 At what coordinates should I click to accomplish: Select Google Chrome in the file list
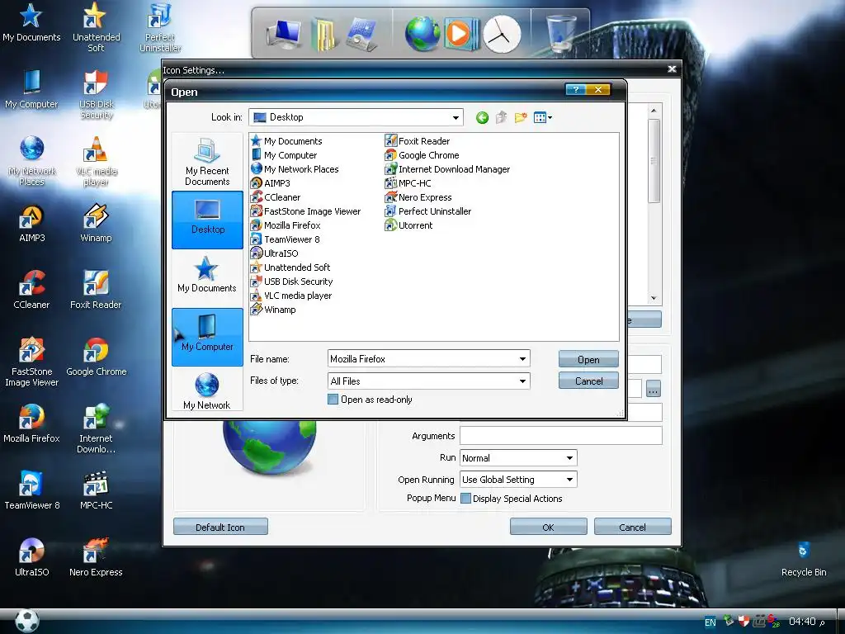422,155
